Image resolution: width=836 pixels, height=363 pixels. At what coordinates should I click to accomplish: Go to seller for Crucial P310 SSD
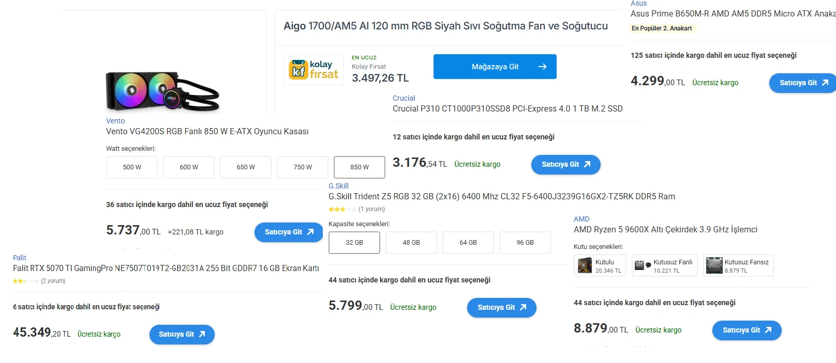tap(565, 165)
